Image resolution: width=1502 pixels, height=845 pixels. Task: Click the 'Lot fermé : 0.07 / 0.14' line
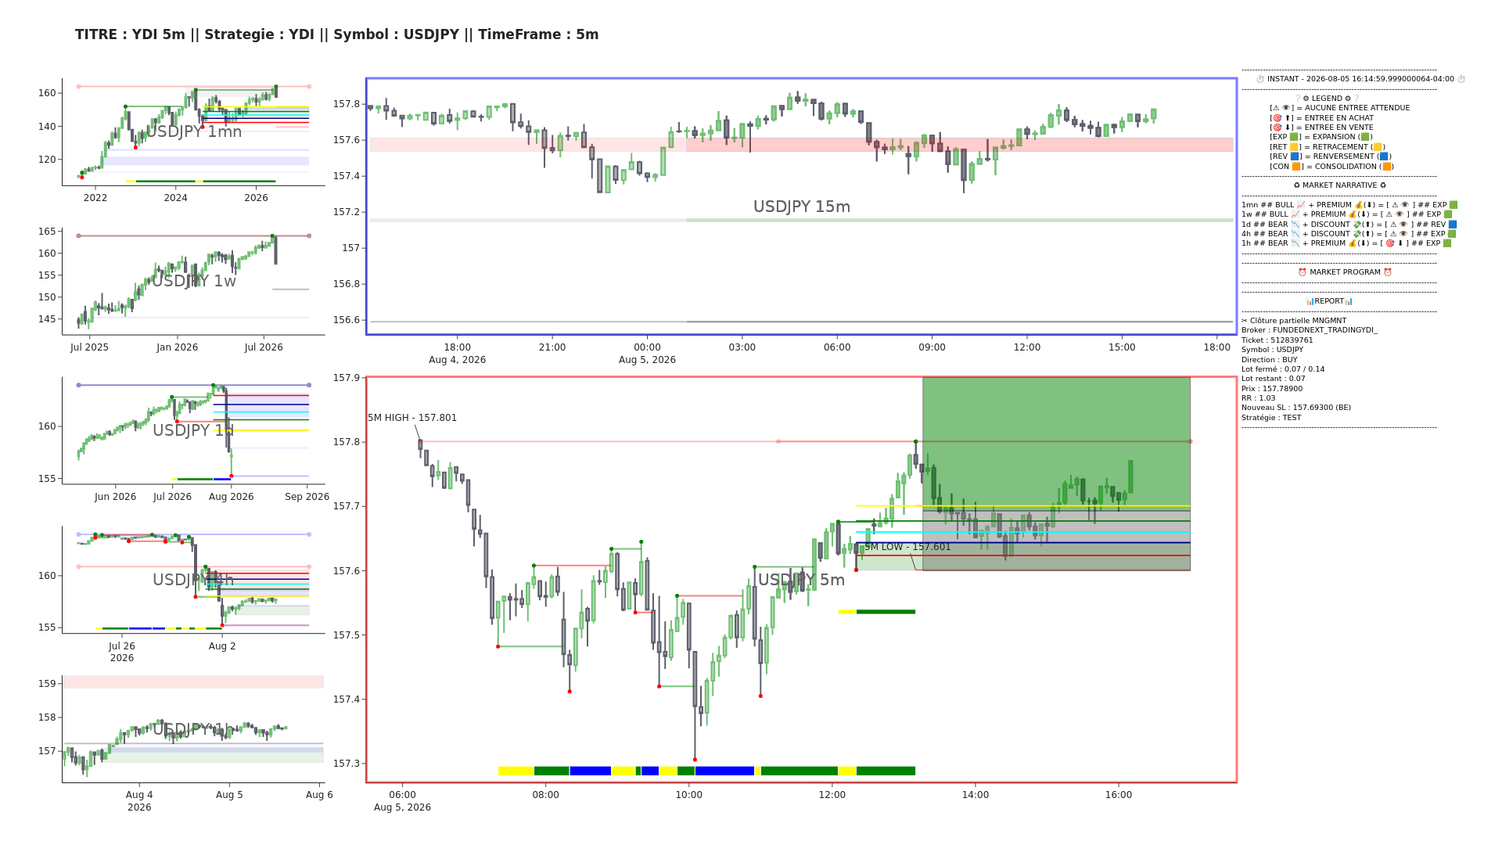tap(1283, 369)
